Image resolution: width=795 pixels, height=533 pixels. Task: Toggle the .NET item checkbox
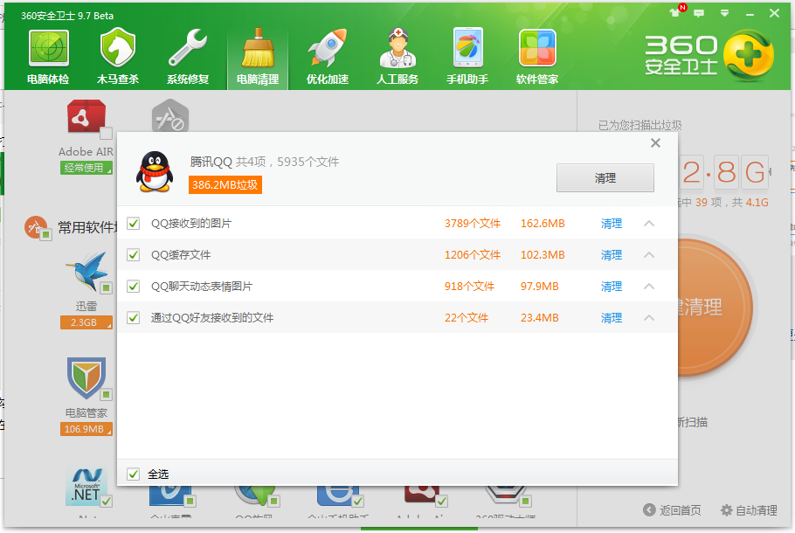pos(106,502)
